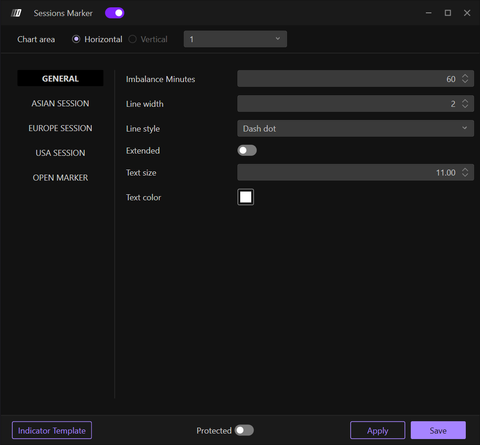Image resolution: width=480 pixels, height=445 pixels.
Task: Increase Imbalance Minutes with up arrow
Action: tap(465, 76)
